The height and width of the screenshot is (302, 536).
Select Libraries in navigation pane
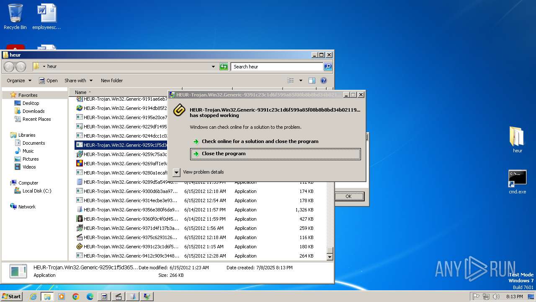pyautogui.click(x=27, y=135)
